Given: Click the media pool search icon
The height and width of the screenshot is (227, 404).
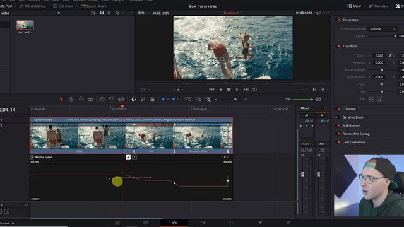Looking at the screenshot, I should 117,13.
